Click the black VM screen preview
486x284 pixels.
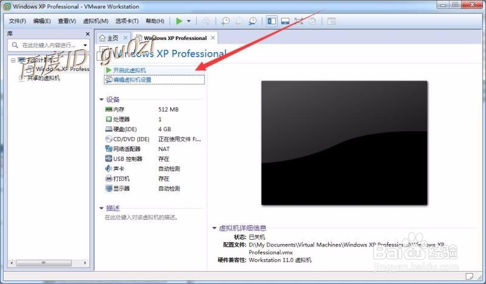[344, 143]
